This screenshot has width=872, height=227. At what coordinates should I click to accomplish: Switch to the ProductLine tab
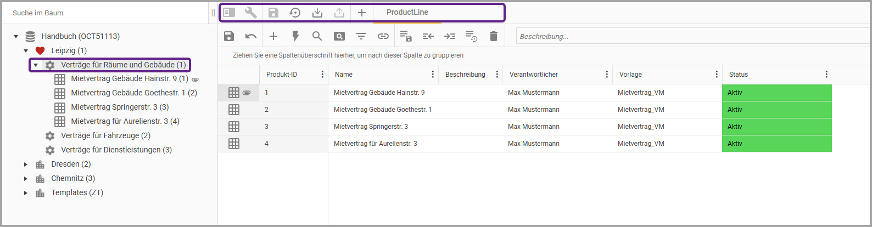(407, 13)
